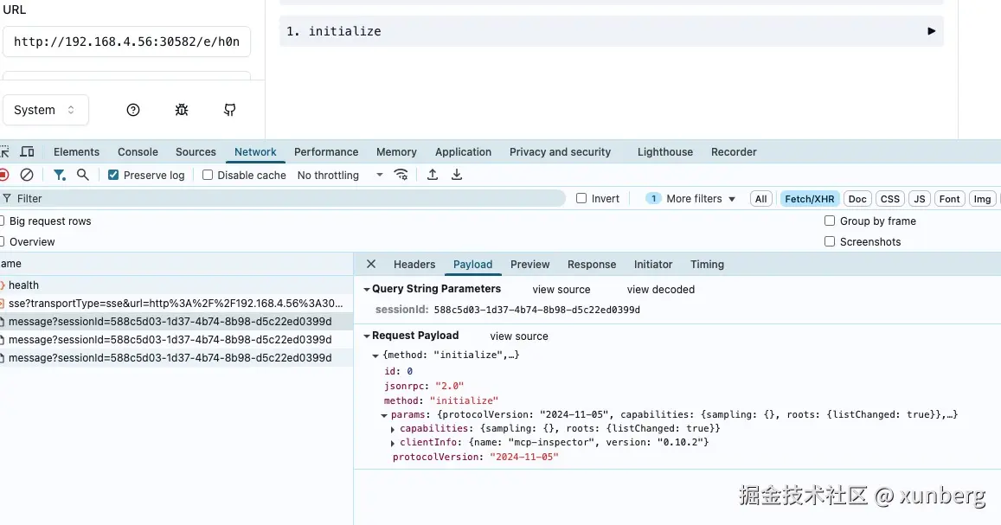Open the No throttling dropdown
1001x525 pixels.
(x=340, y=175)
